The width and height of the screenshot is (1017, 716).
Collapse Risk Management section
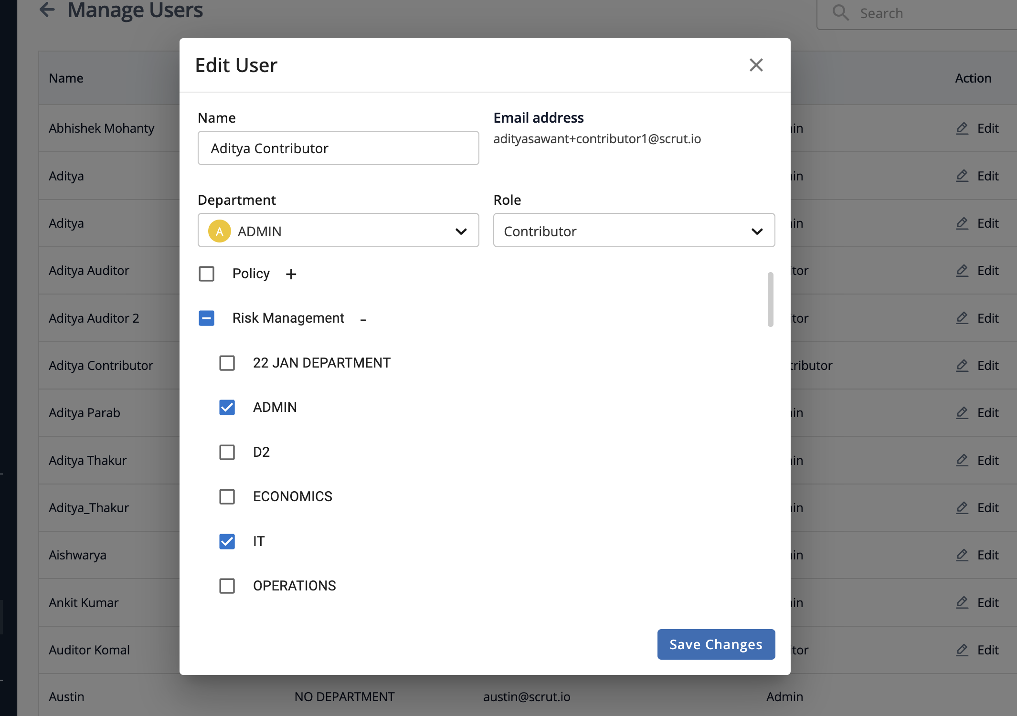[363, 320]
